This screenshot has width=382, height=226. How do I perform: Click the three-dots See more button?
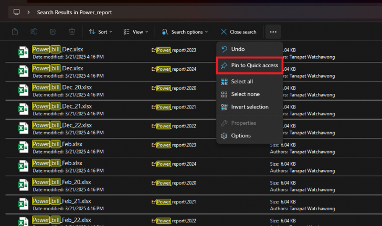coord(273,32)
